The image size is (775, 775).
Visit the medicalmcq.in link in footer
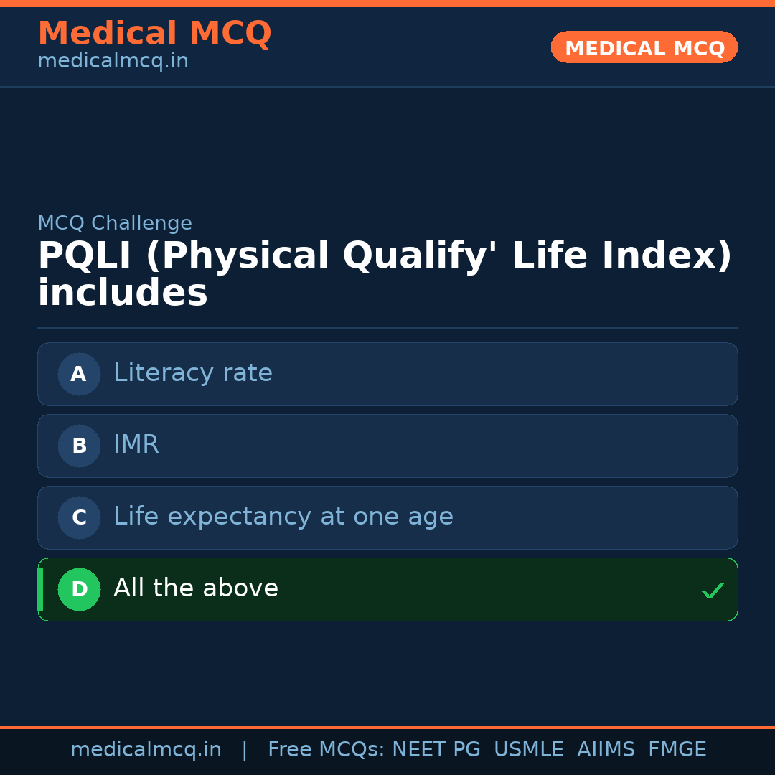pyautogui.click(x=146, y=749)
